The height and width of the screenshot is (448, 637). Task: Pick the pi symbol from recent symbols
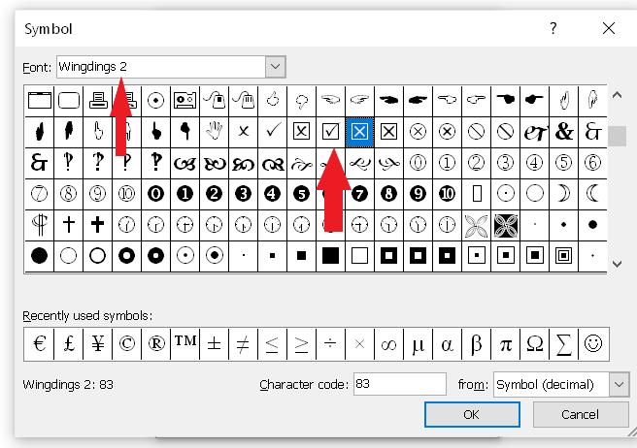click(506, 343)
